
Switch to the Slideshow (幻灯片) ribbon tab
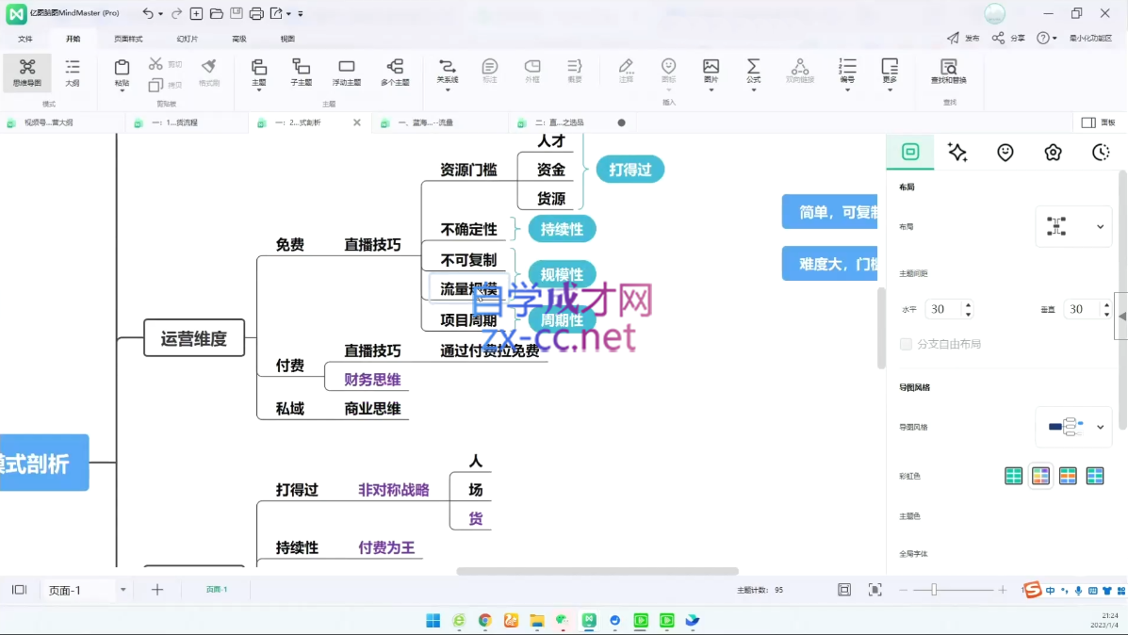pos(187,39)
